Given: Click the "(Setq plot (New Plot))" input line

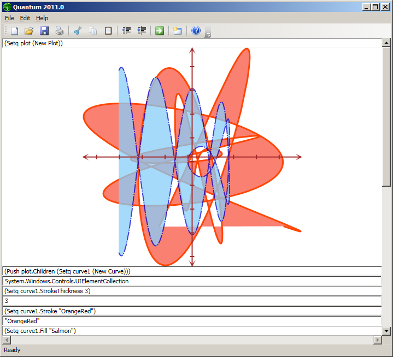Looking at the screenshot, I should click(192, 43).
